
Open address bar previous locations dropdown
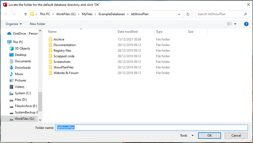tap(179, 14)
